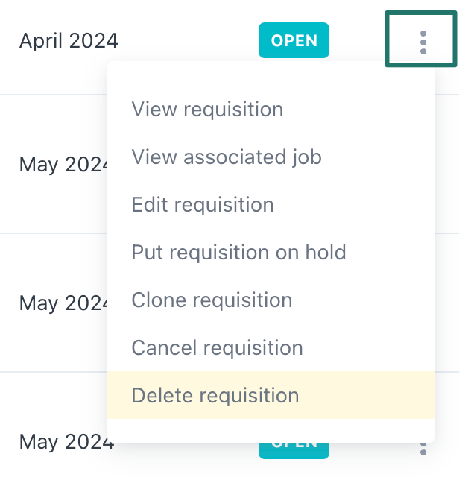Click the three-dot icon in bottom May 2024 row

[x=423, y=448]
